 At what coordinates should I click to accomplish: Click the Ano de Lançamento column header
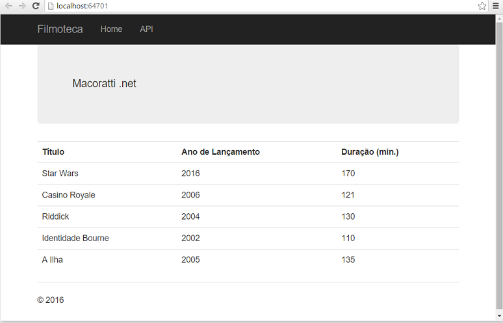[x=220, y=152]
